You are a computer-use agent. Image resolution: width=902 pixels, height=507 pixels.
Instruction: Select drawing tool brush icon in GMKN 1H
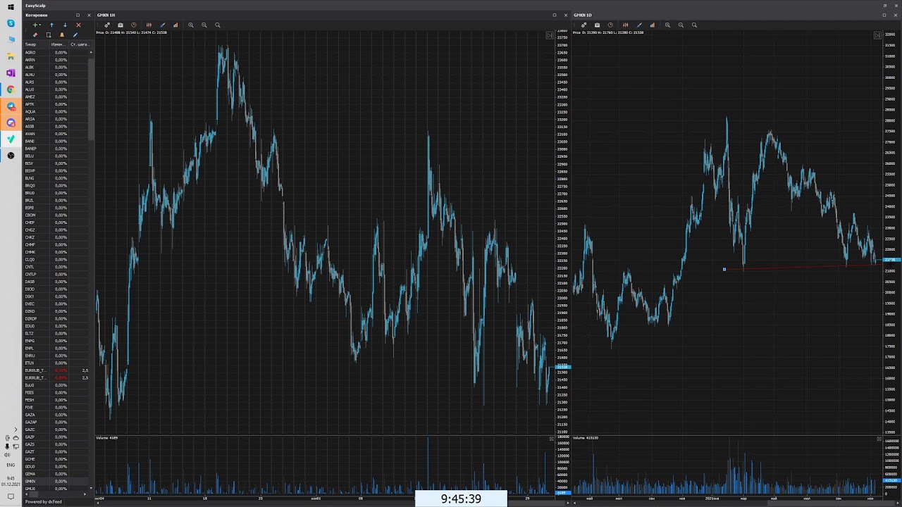tap(162, 25)
